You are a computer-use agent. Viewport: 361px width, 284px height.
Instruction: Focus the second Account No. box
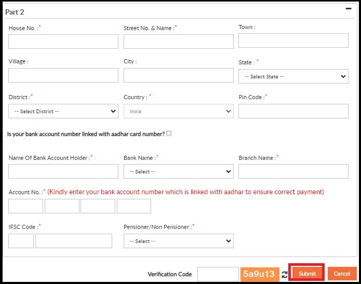[62, 206]
